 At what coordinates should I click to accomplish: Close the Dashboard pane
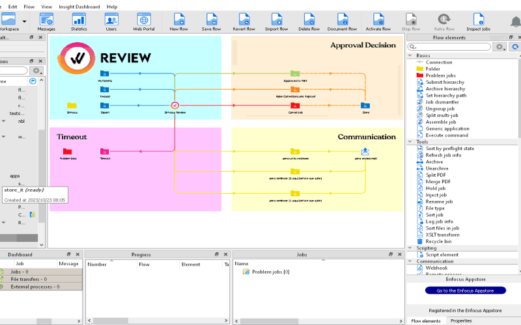tap(77, 254)
